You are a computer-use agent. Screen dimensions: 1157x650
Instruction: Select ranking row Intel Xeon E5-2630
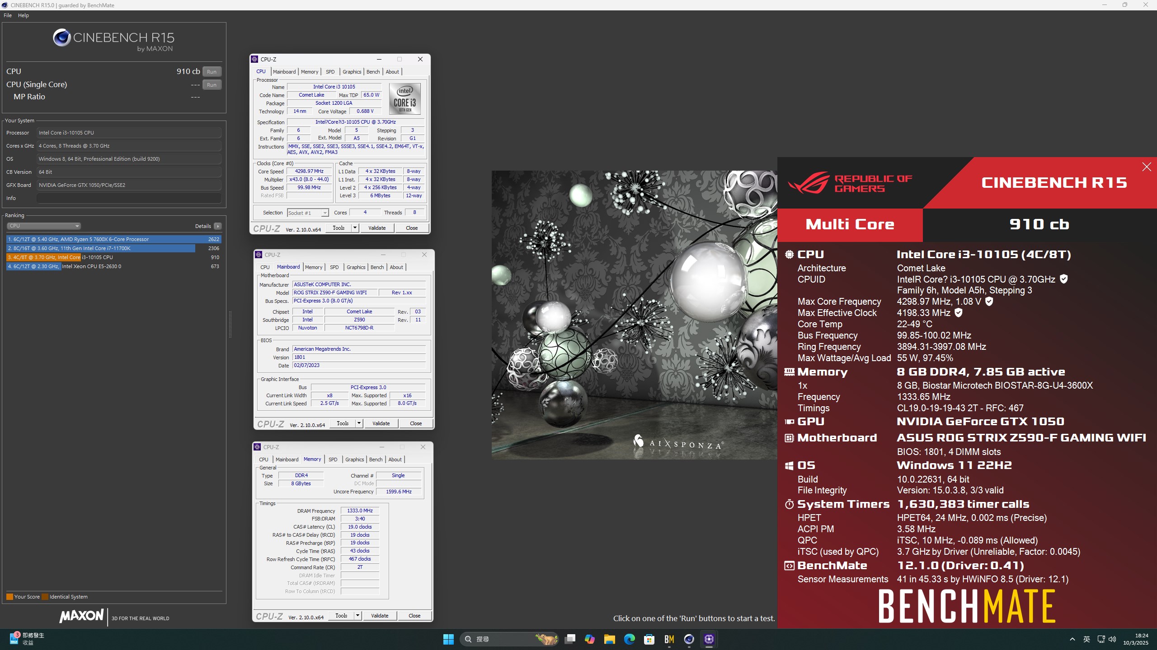pos(114,266)
